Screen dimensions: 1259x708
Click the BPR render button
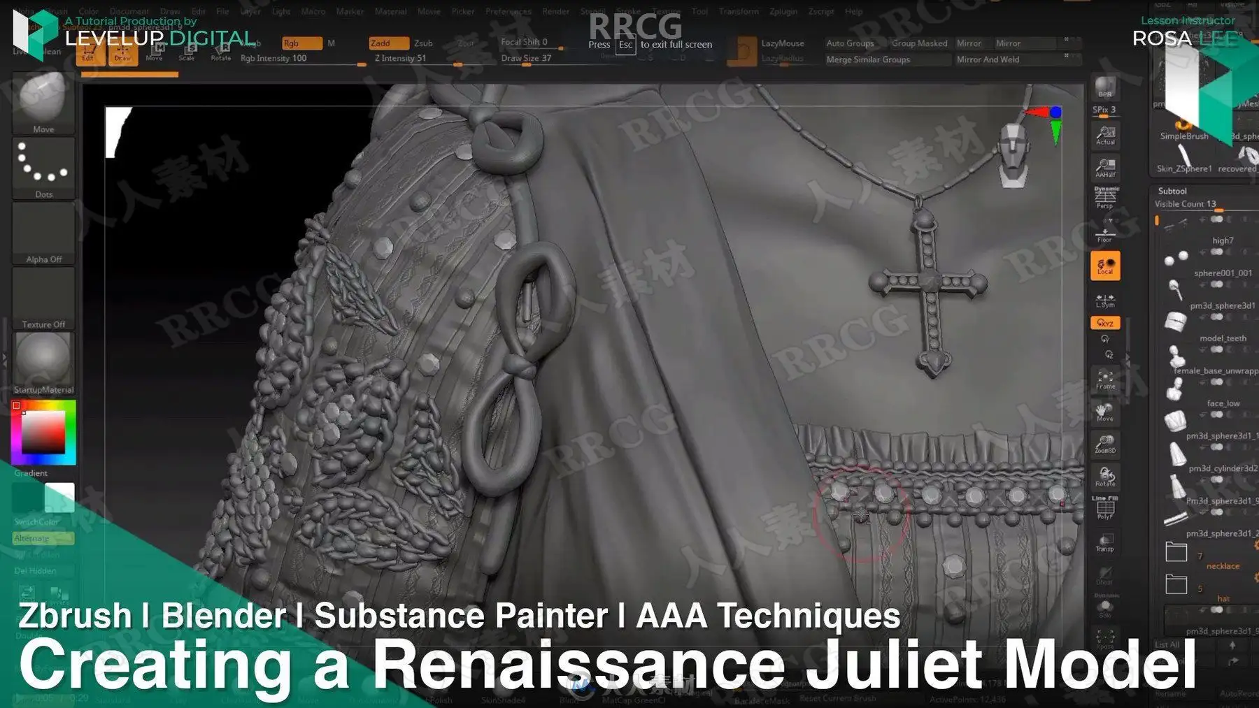1105,87
